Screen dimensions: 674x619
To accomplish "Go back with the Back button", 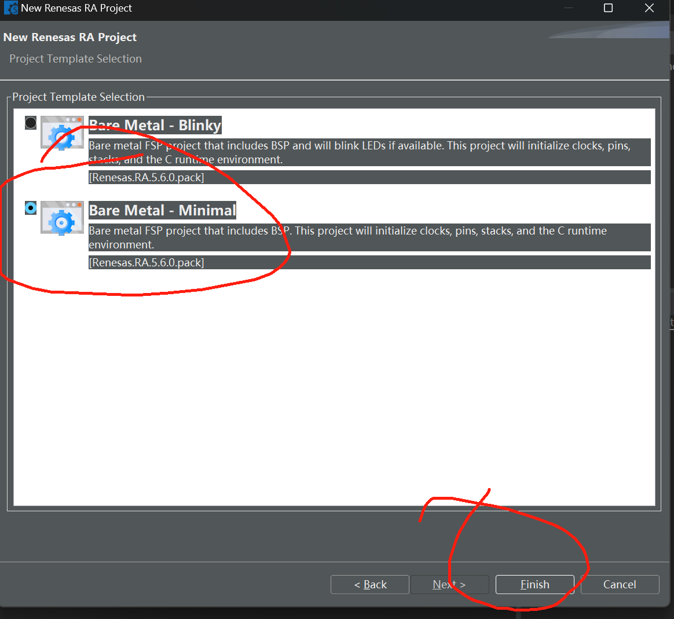I will coord(369,585).
